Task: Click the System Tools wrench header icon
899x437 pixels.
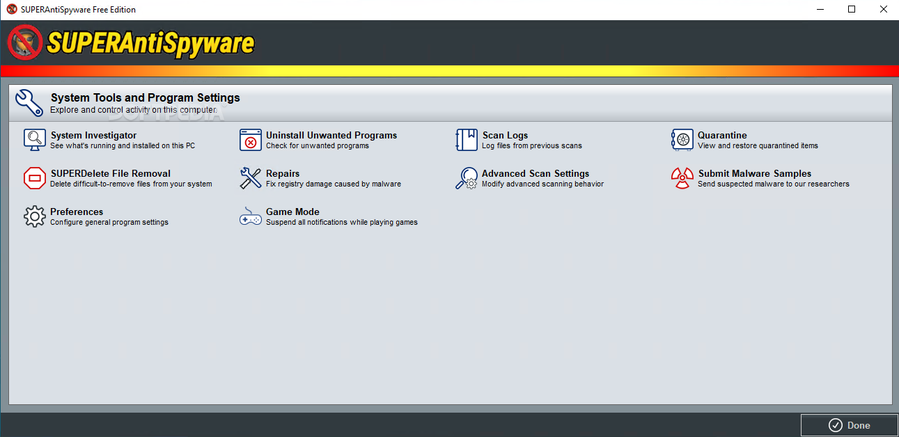Action: (x=29, y=103)
